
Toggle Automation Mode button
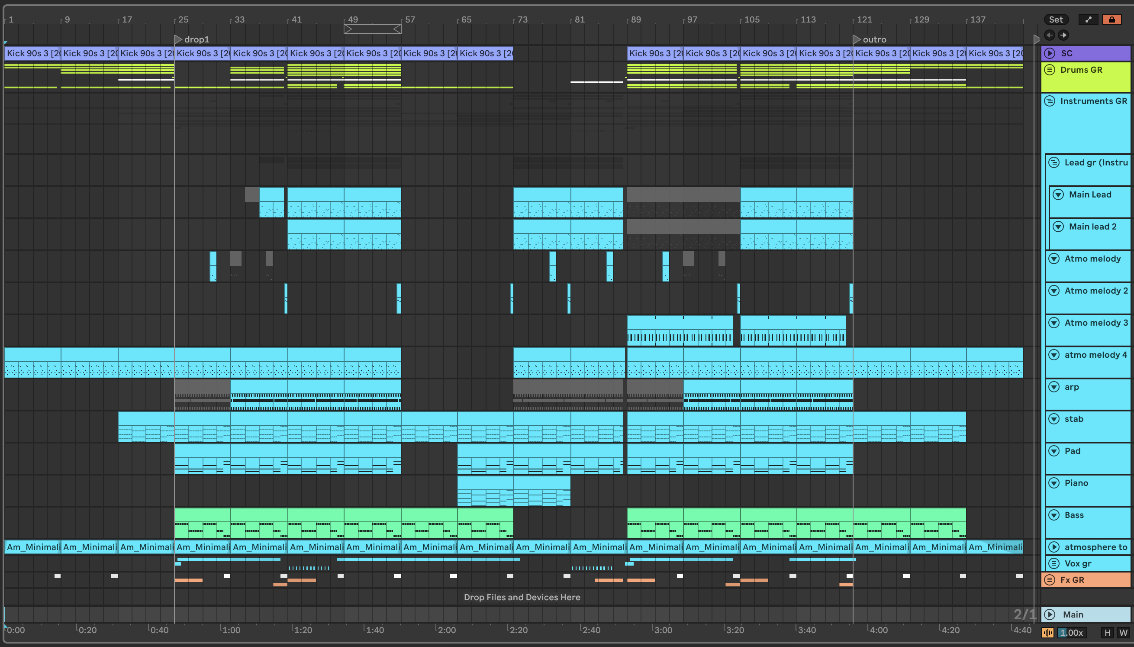1088,19
